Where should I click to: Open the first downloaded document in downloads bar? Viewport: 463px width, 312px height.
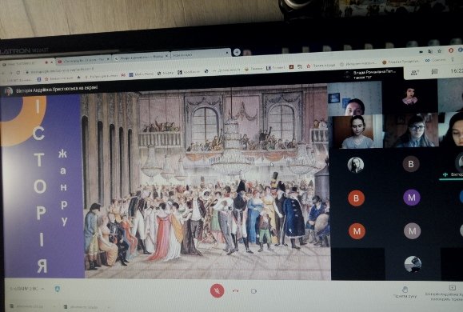pyautogui.click(x=26, y=306)
